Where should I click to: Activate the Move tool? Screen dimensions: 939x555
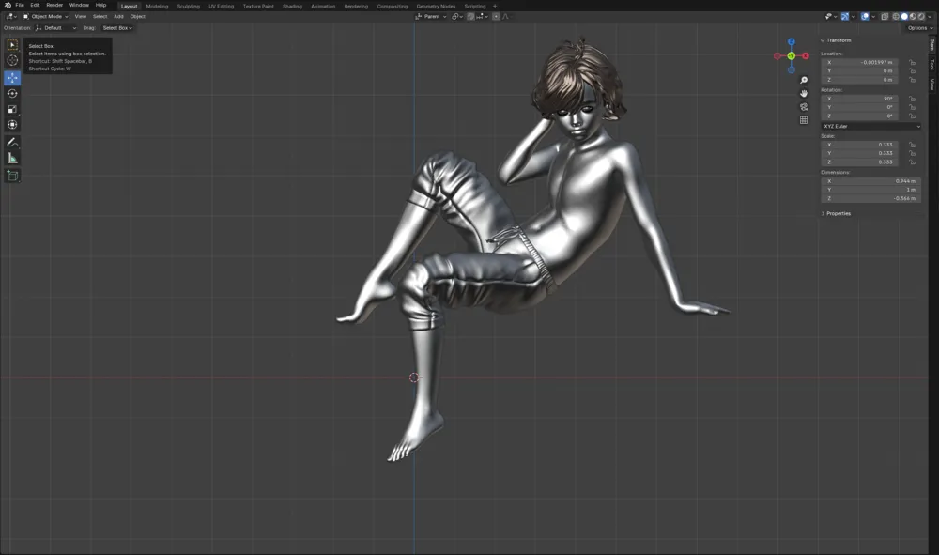[12, 78]
